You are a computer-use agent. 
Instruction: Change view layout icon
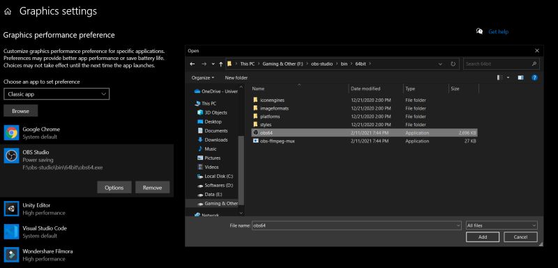(500, 77)
